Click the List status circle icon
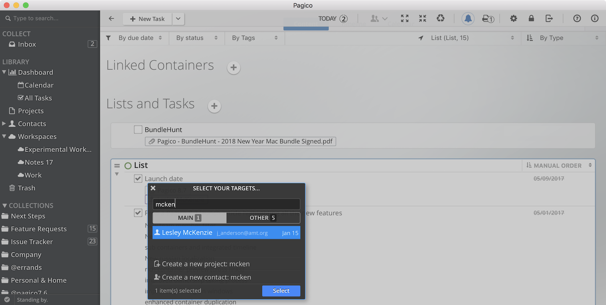This screenshot has height=305, width=606. (128, 165)
